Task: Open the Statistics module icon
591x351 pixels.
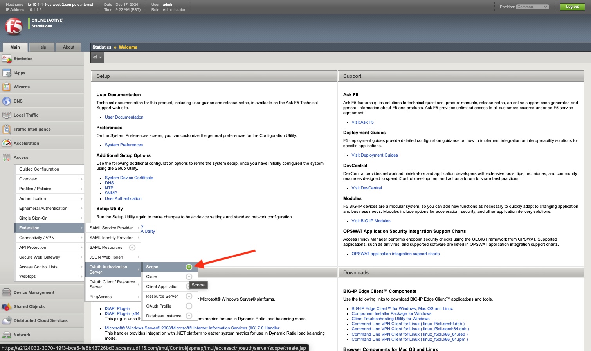Action: 7,59
